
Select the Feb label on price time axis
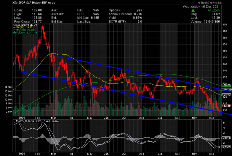click(x=38, y=118)
